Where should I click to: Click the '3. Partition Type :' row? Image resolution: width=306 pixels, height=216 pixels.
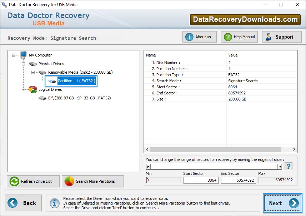pos(221,75)
